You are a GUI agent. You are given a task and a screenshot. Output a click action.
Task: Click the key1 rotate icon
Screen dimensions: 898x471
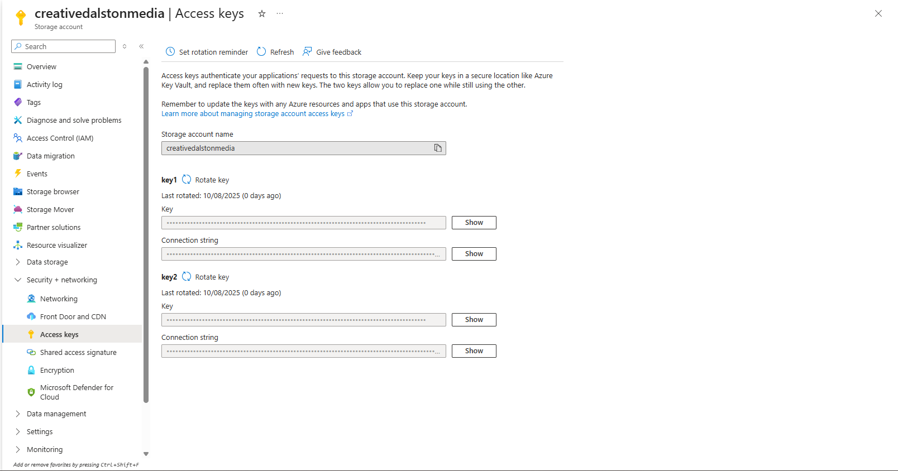tap(187, 180)
